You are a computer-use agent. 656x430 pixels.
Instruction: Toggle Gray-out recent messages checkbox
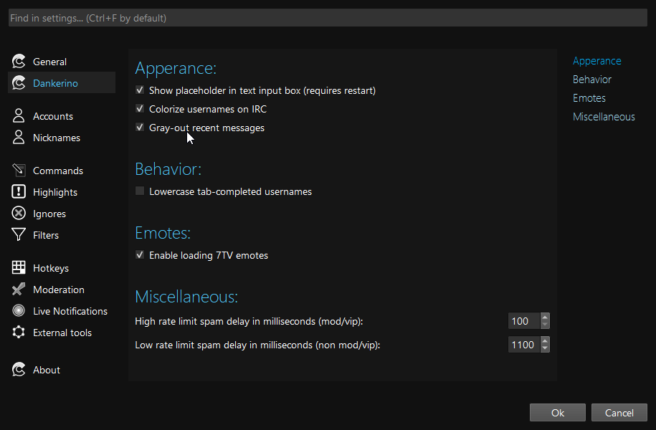click(140, 127)
